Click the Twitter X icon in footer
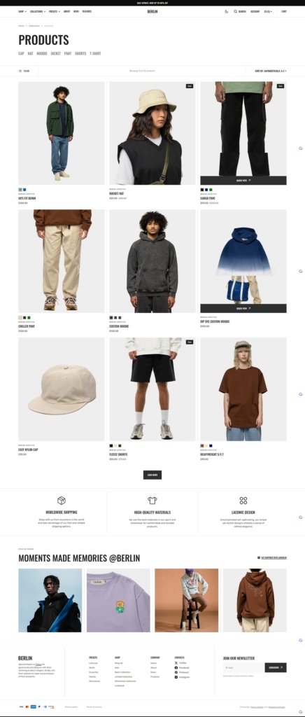Image resolution: width=305 pixels, height=717 pixels. [176, 662]
